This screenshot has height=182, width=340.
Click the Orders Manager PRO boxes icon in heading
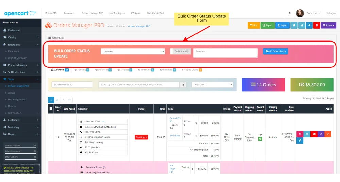pyautogui.click(x=48, y=26)
